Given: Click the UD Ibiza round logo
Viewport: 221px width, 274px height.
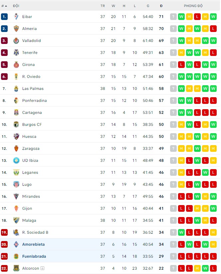Looking at the screenshot, I should click(16, 160).
